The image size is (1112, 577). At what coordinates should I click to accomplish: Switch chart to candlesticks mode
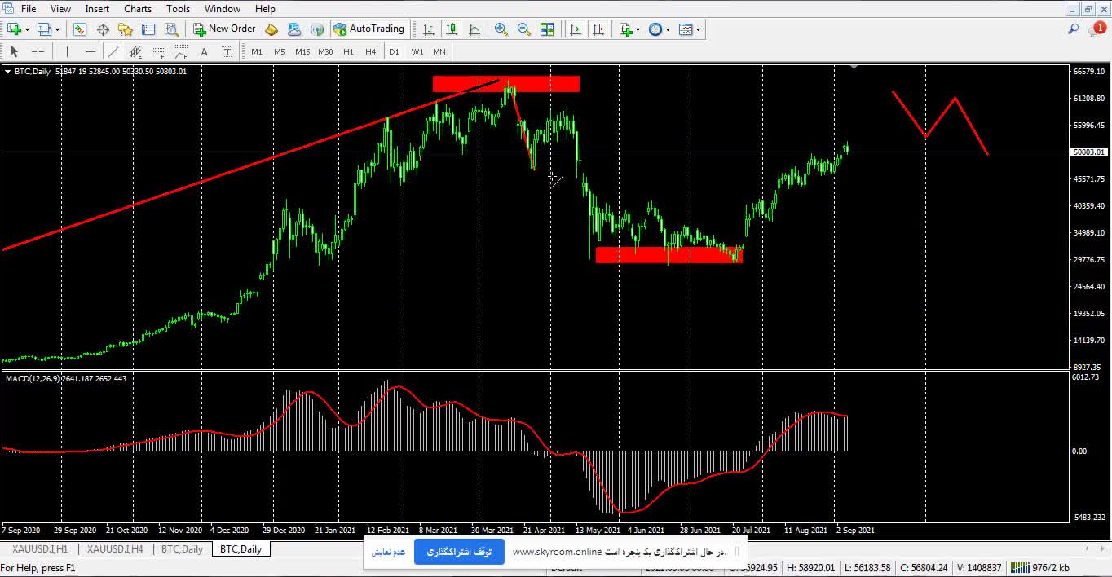coord(452,29)
